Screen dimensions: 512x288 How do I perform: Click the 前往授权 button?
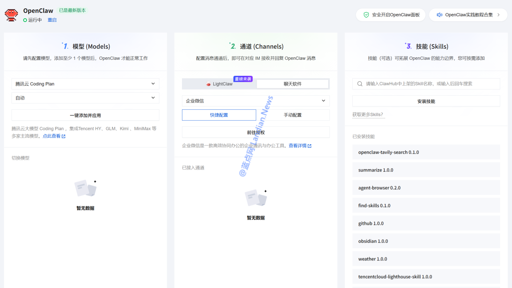pos(255,132)
